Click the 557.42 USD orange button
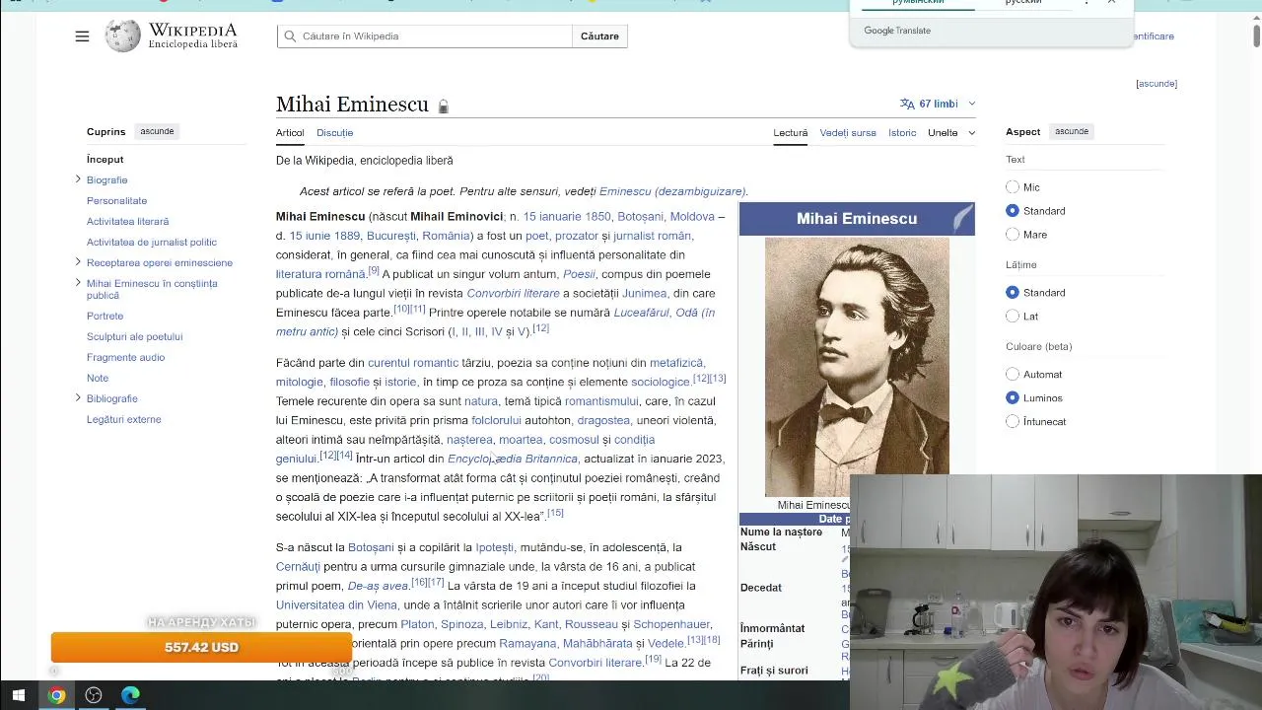1262x710 pixels. [x=201, y=647]
